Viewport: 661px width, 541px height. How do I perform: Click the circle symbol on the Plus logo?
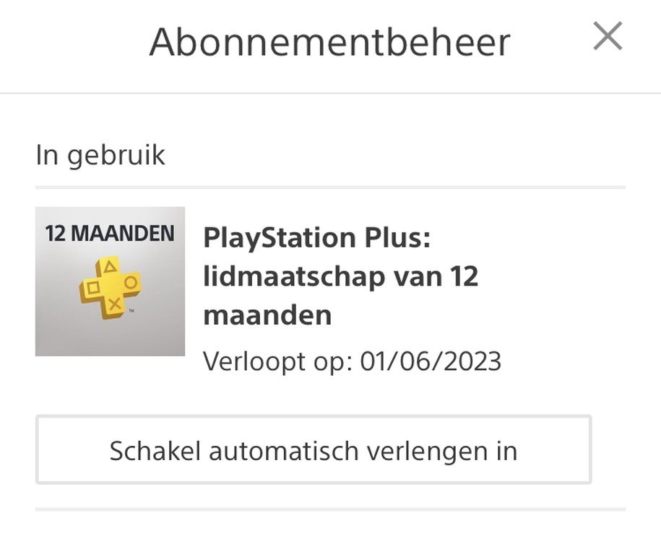pos(130,282)
